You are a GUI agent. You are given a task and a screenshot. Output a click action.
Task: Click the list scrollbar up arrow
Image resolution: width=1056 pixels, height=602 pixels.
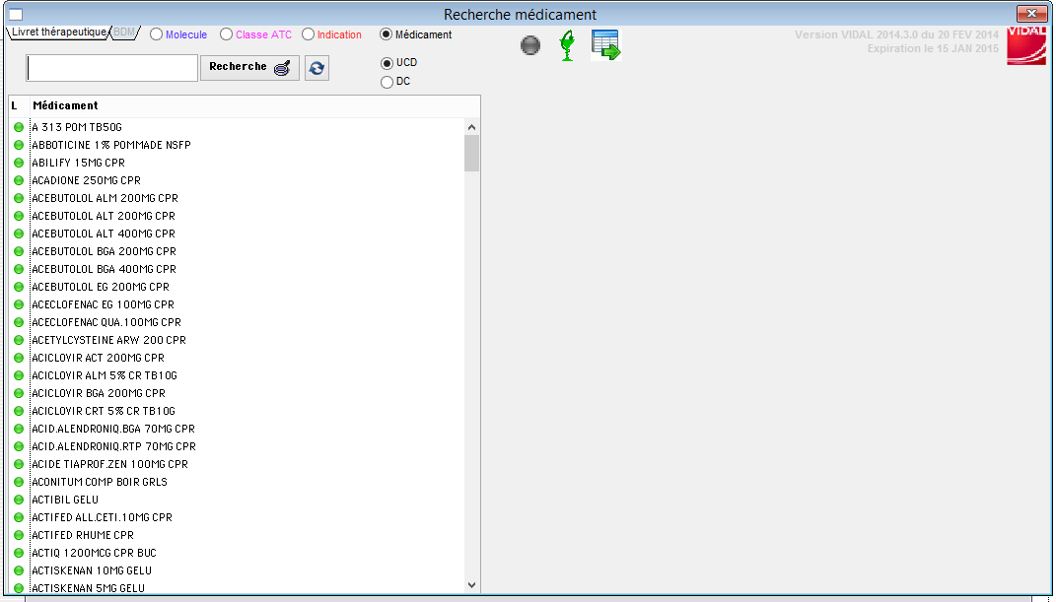tap(471, 127)
